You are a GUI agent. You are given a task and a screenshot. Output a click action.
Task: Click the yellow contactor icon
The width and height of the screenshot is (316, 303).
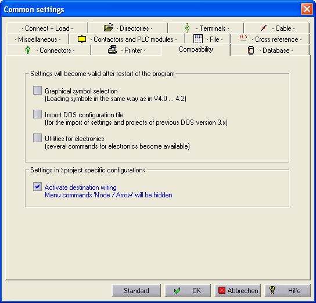coord(82,39)
